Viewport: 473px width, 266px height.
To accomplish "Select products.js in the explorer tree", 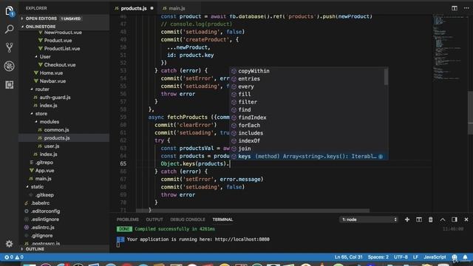I will (x=64, y=138).
